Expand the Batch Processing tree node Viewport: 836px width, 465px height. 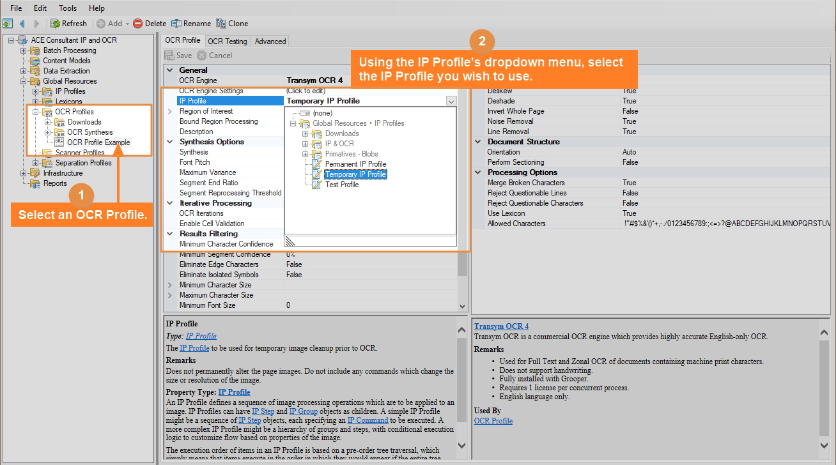23,50
